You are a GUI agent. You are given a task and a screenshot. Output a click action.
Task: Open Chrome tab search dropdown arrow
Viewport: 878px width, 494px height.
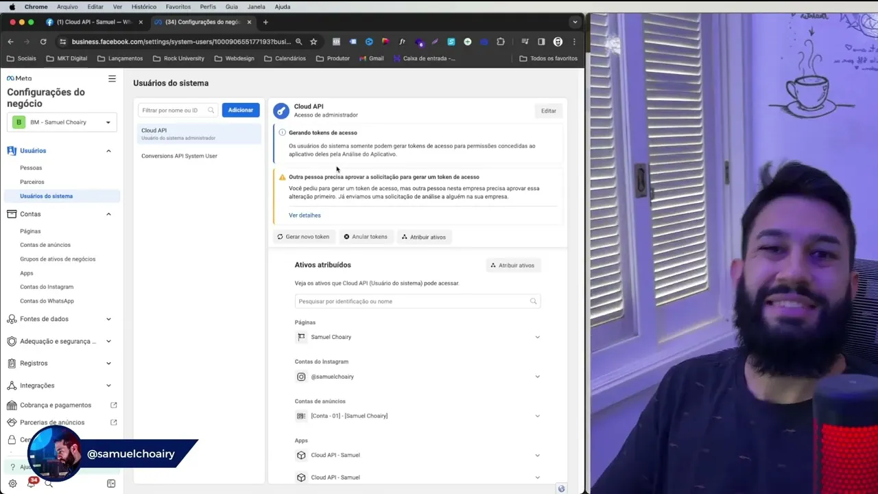[x=575, y=22]
